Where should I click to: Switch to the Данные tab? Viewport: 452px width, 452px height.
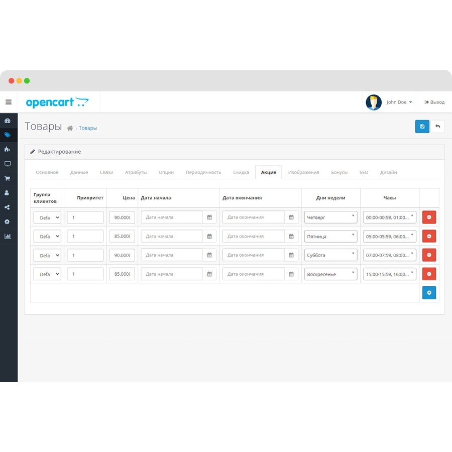[79, 172]
